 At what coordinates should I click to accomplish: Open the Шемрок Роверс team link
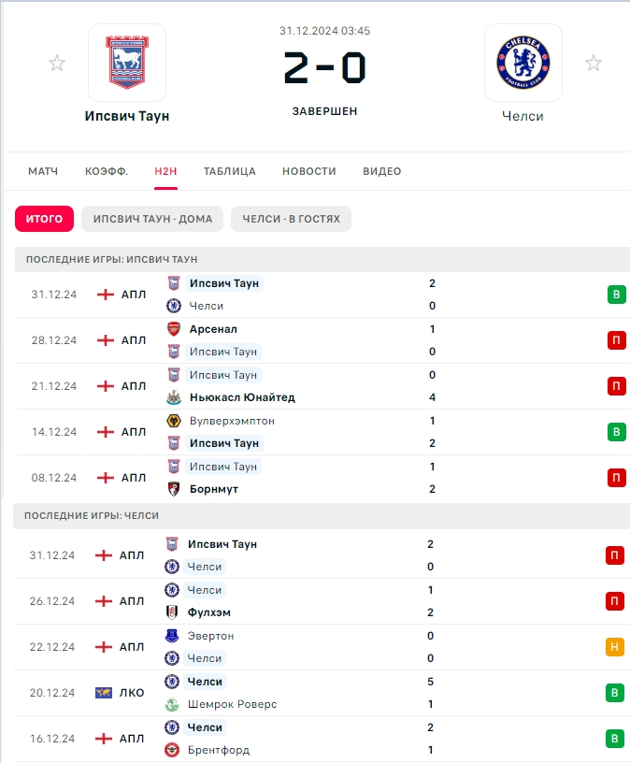pos(232,704)
